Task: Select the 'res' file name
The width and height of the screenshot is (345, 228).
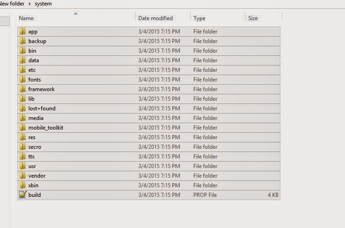Action: 32,137
